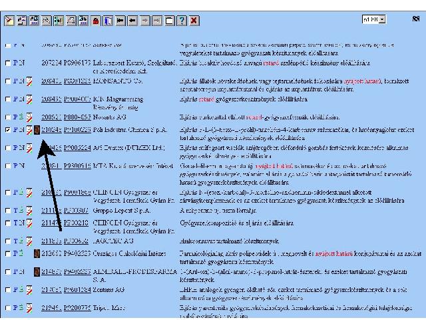Open help with the question mark icon
426x320 pixels.
(182, 21)
